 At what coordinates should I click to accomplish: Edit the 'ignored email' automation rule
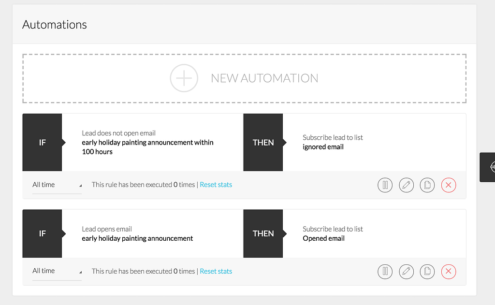406,185
